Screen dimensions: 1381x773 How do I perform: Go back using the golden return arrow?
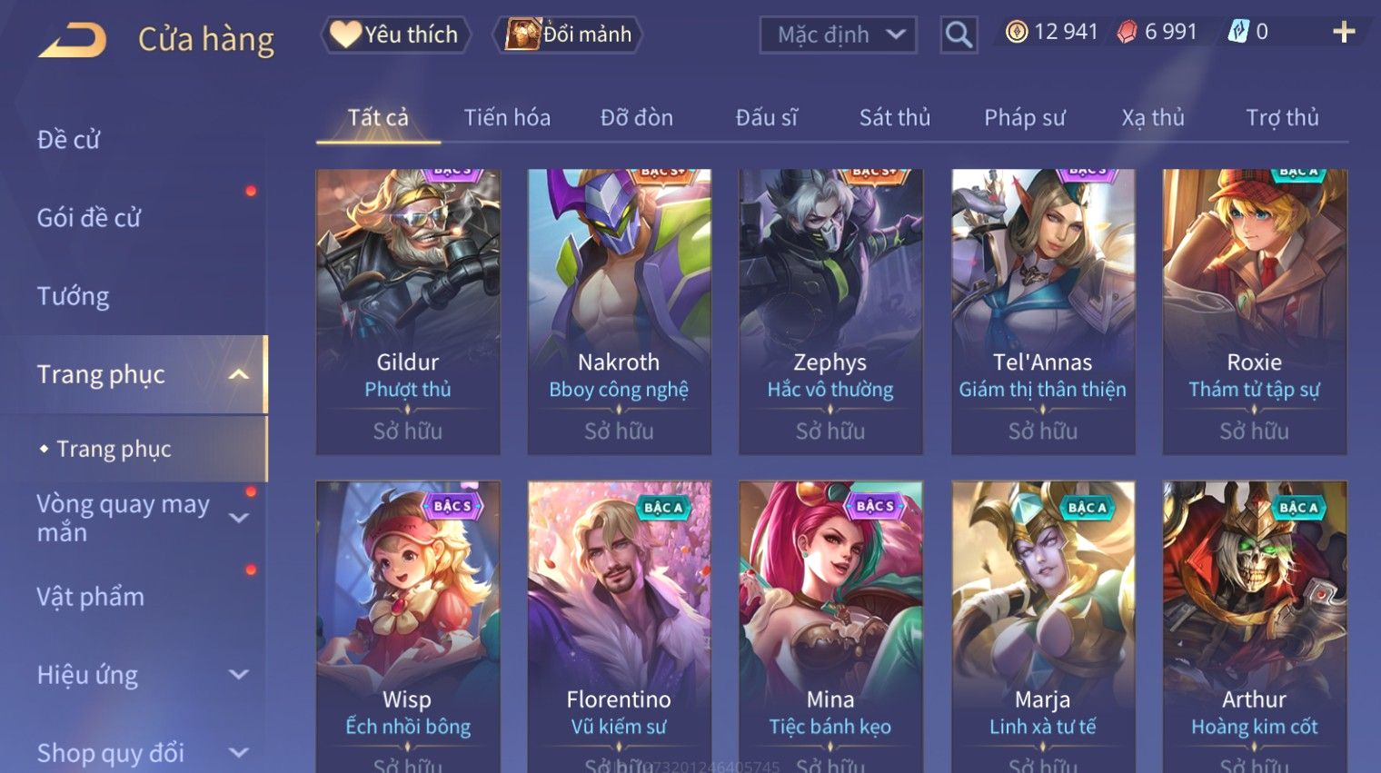click(73, 40)
